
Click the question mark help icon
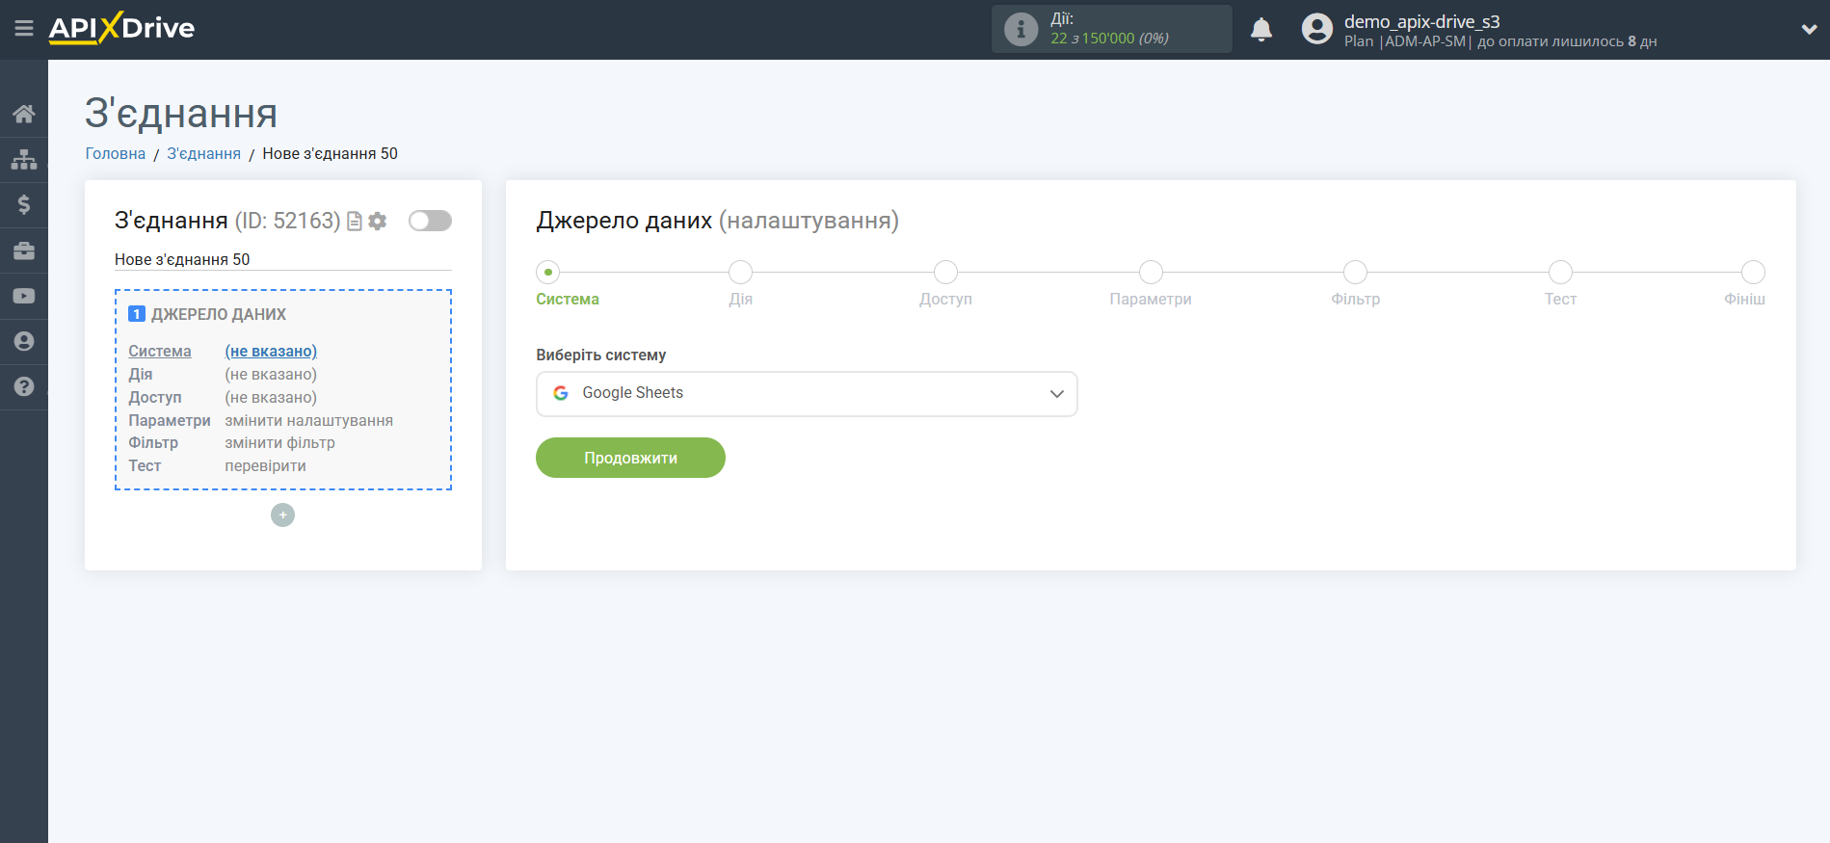coord(24,386)
